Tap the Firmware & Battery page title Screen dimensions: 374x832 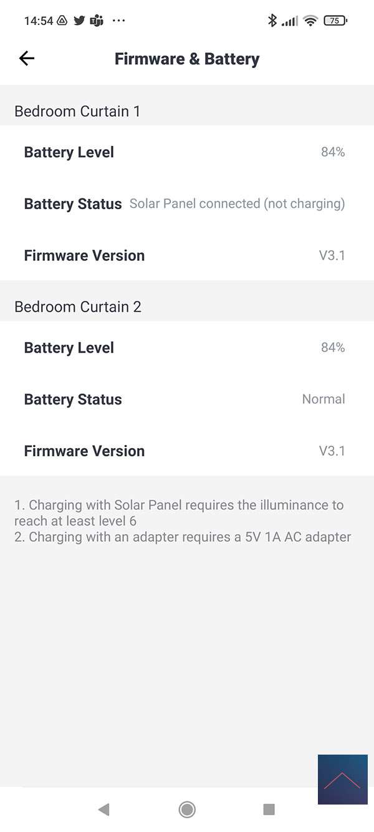(187, 59)
